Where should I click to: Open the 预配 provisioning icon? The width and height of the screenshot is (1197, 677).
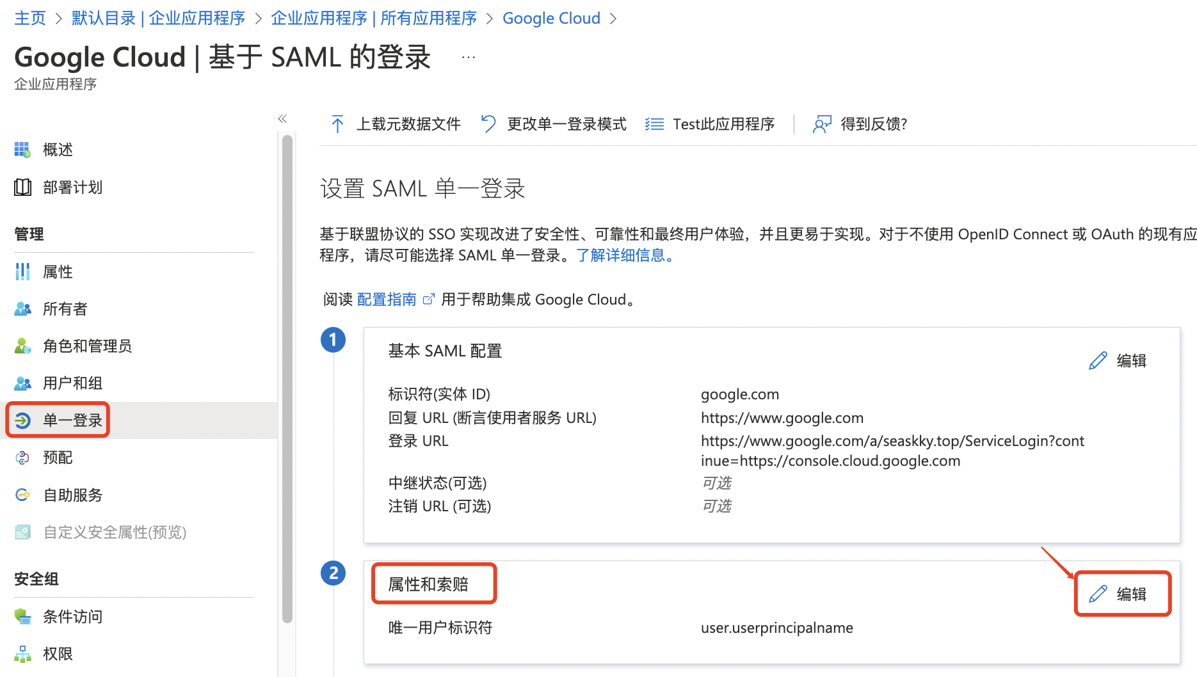tap(22, 458)
